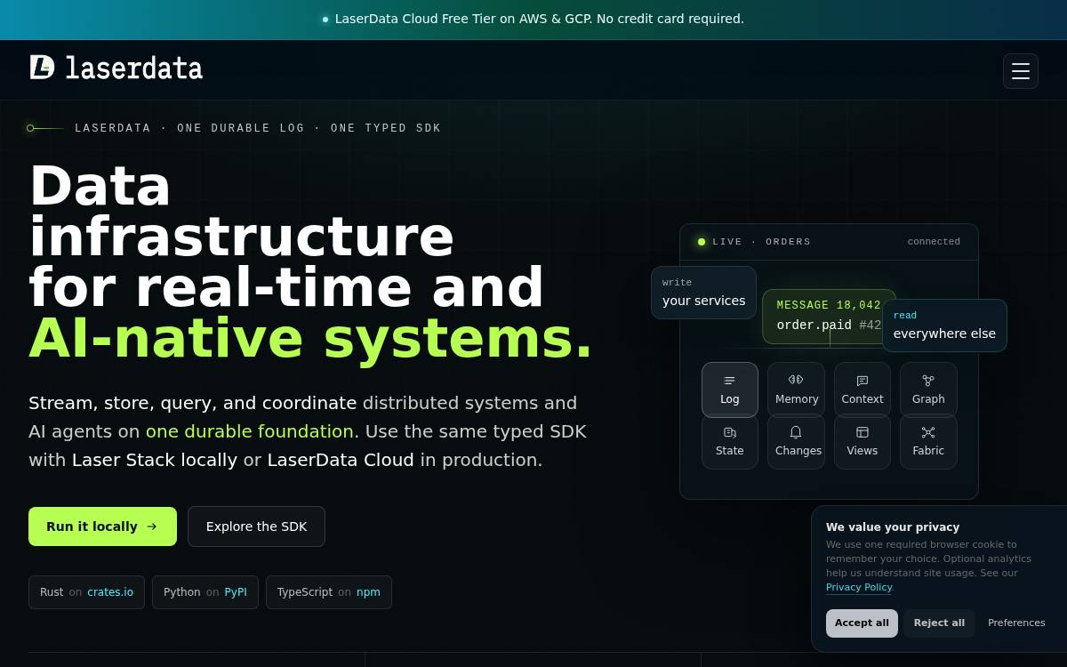Click the connected status text
Screen dimensions: 1067x667
pyautogui.click(x=934, y=242)
